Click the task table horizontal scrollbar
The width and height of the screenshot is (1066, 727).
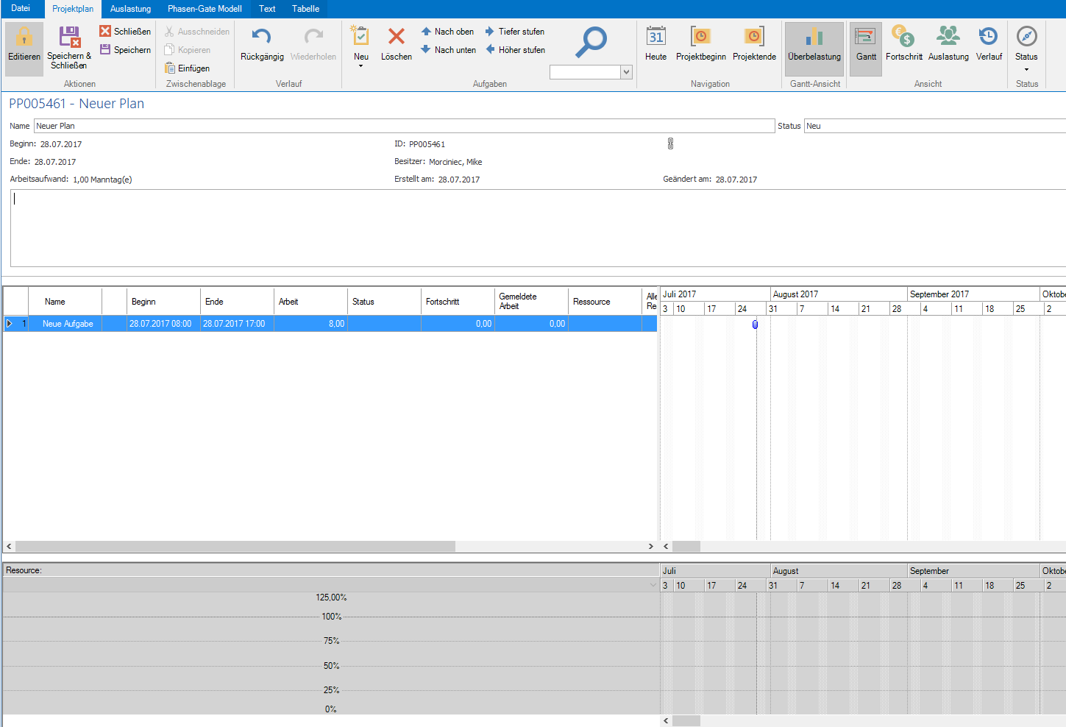coord(235,547)
